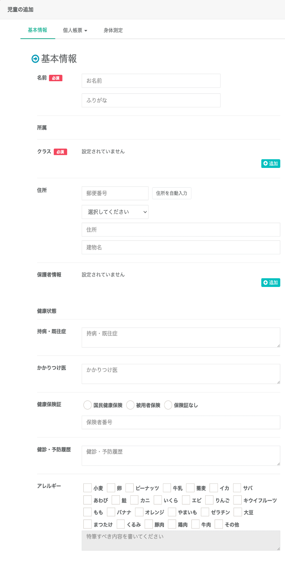Click the 追加 button for クラス

point(270,164)
